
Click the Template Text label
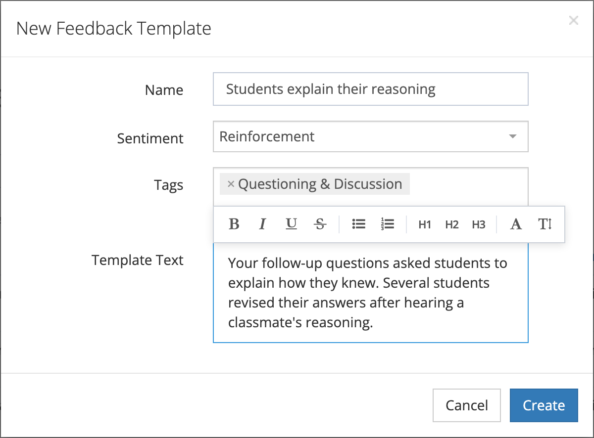(x=138, y=260)
